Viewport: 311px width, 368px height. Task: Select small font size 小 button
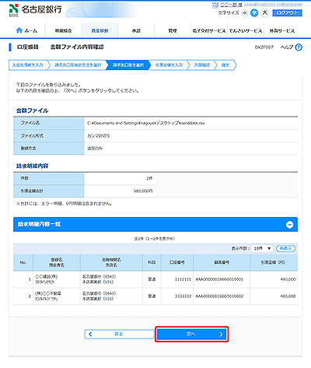pos(244,13)
